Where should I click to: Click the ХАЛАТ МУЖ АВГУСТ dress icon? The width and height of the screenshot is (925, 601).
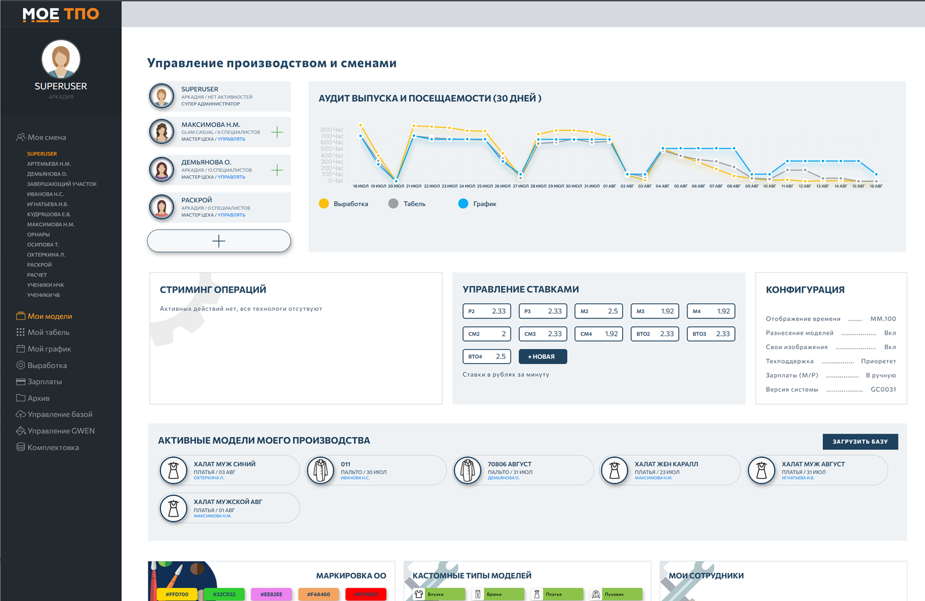[x=762, y=470]
